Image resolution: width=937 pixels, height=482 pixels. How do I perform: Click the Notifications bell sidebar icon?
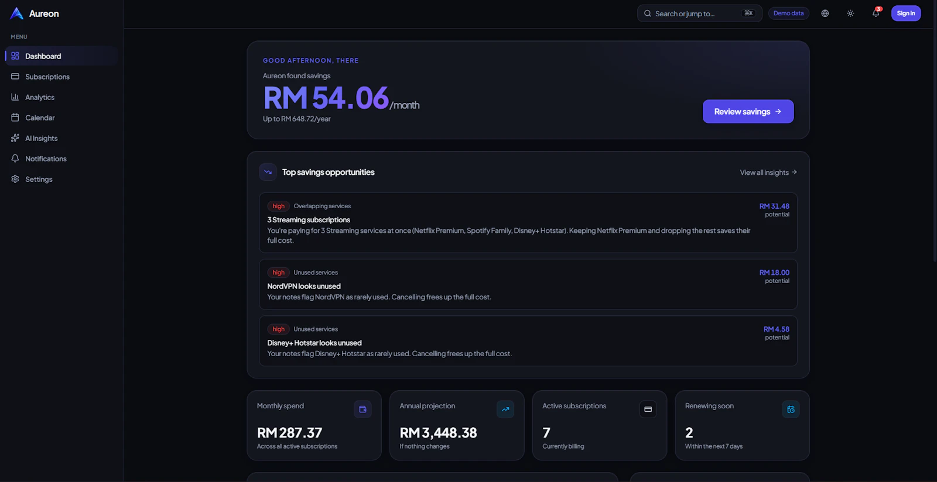point(15,159)
